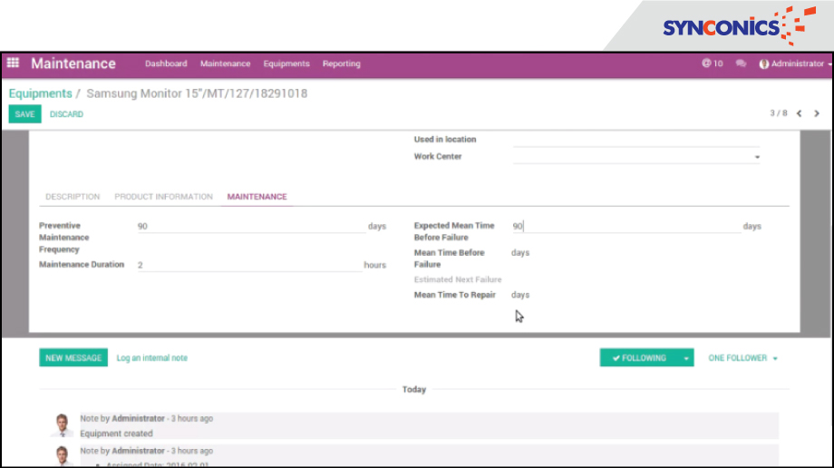
Task: Click the 'Estimated Next Failure' label
Action: (x=458, y=279)
